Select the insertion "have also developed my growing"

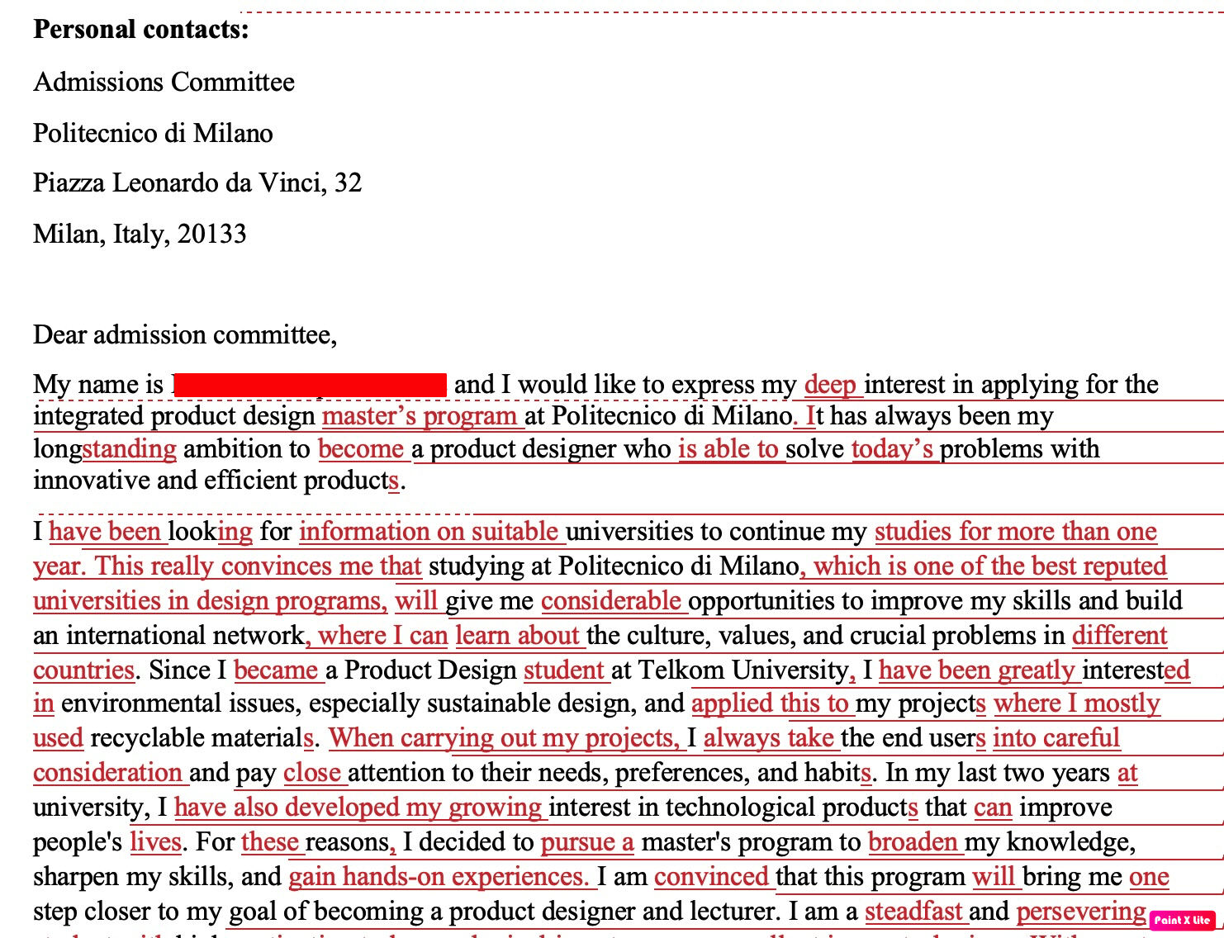pyautogui.click(x=359, y=807)
